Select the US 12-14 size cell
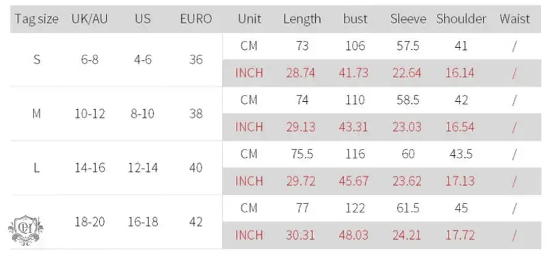 coord(143,168)
